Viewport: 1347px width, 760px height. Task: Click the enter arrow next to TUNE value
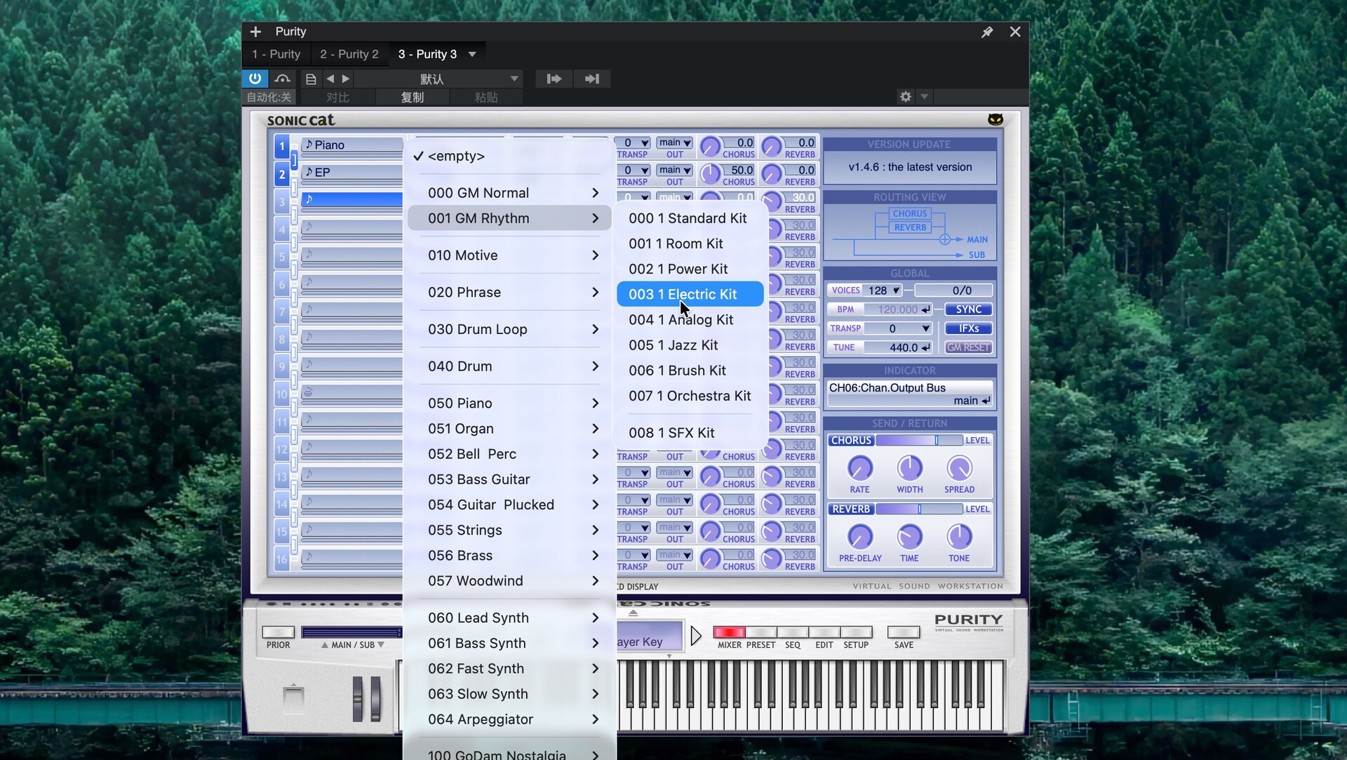coord(926,347)
